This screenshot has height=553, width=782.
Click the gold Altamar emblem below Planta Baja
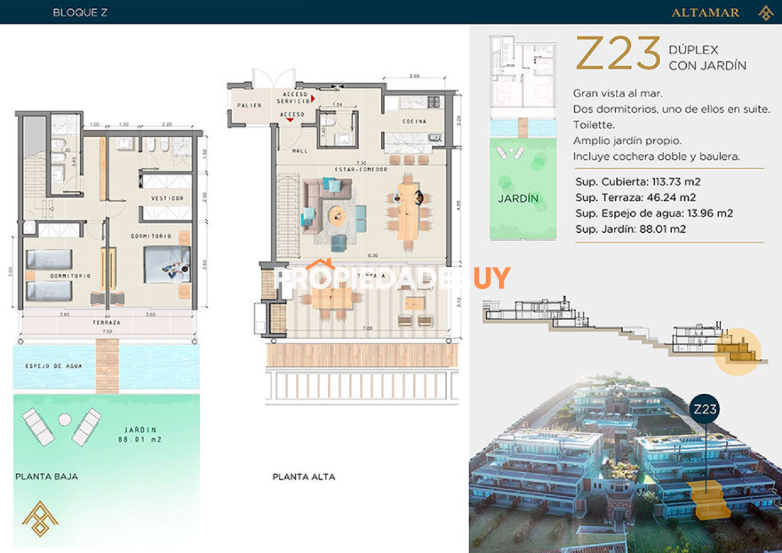point(40,518)
